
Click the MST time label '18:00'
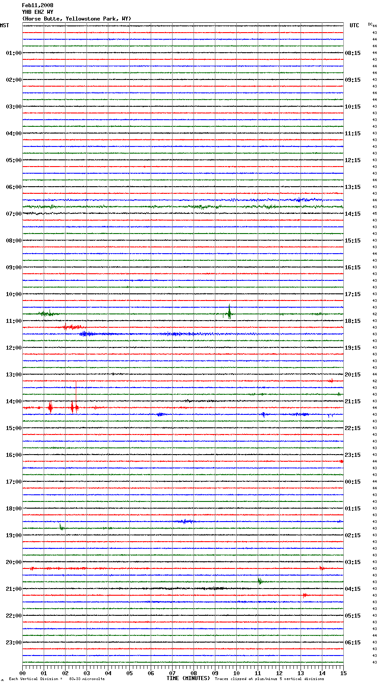[x=14, y=509]
